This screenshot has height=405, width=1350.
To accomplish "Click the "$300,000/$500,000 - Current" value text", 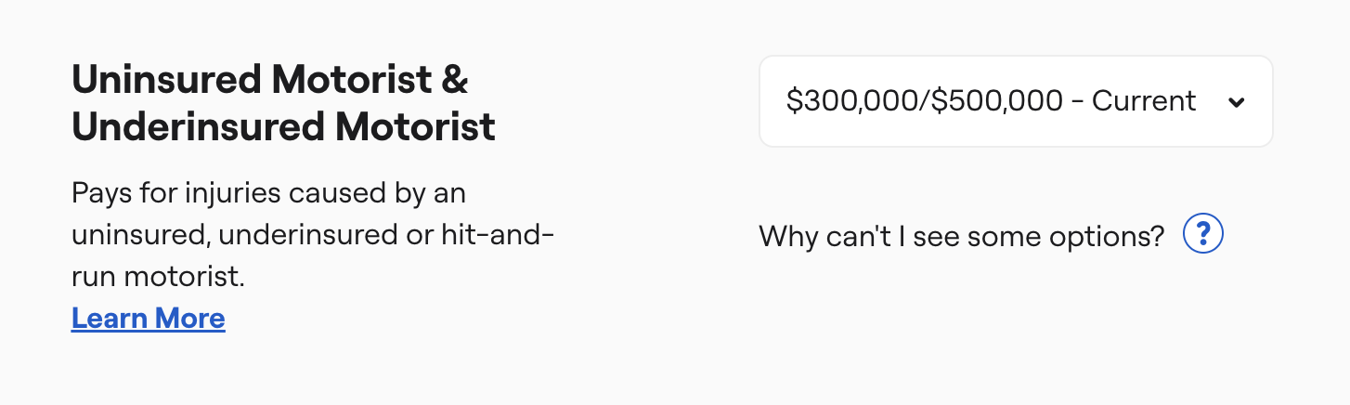I will point(990,101).
